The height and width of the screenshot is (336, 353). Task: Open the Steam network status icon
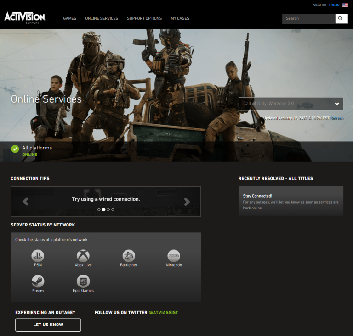coord(38,281)
